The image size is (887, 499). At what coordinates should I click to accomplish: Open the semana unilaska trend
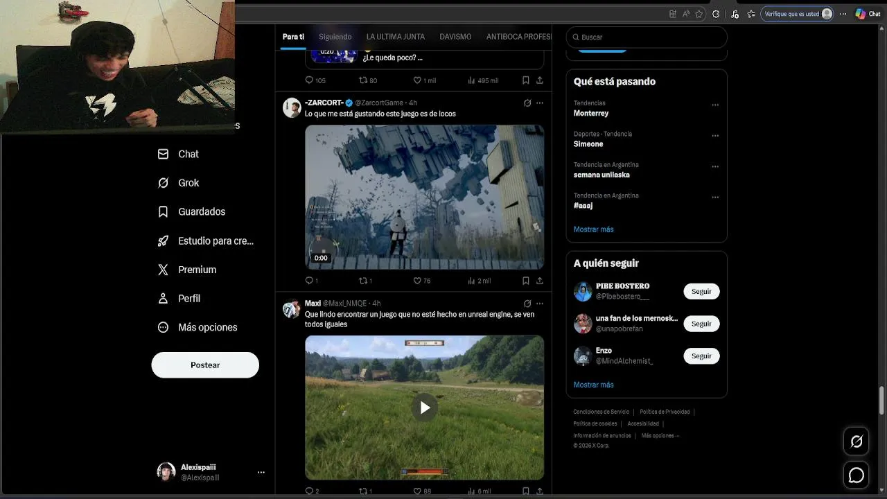601,175
